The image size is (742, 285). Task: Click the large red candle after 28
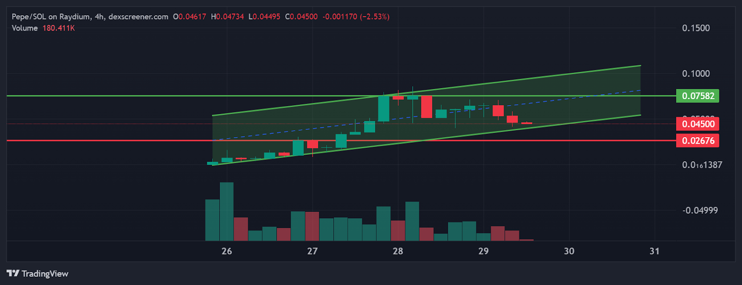point(427,107)
